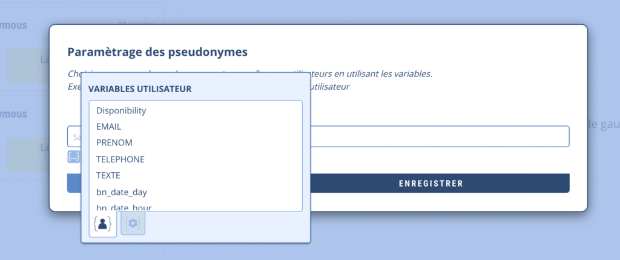Screen dimensions: 620x260
Task: Click the curly-braces variable icon under the input
Action: coord(73,157)
